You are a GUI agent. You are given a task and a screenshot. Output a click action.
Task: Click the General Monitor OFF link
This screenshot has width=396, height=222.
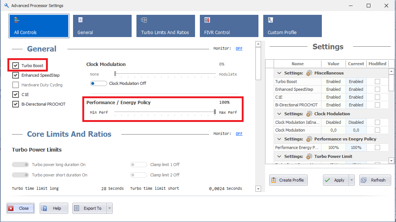click(239, 49)
